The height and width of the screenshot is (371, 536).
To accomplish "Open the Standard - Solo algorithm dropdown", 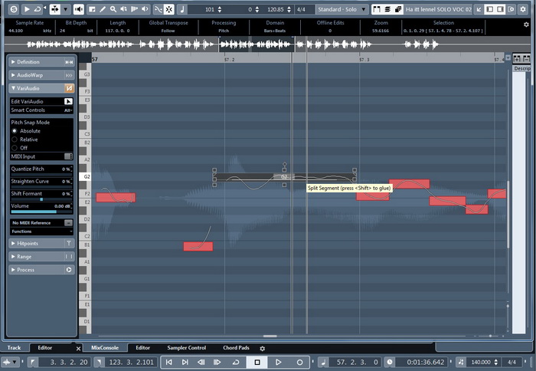I will pyautogui.click(x=342, y=9).
